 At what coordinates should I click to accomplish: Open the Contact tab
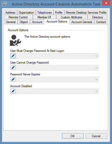(x=101, y=22)
